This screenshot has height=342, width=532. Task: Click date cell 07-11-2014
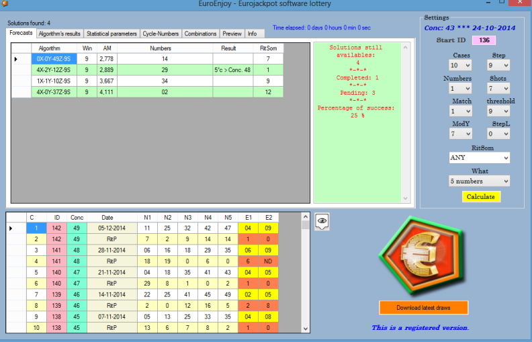112,316
